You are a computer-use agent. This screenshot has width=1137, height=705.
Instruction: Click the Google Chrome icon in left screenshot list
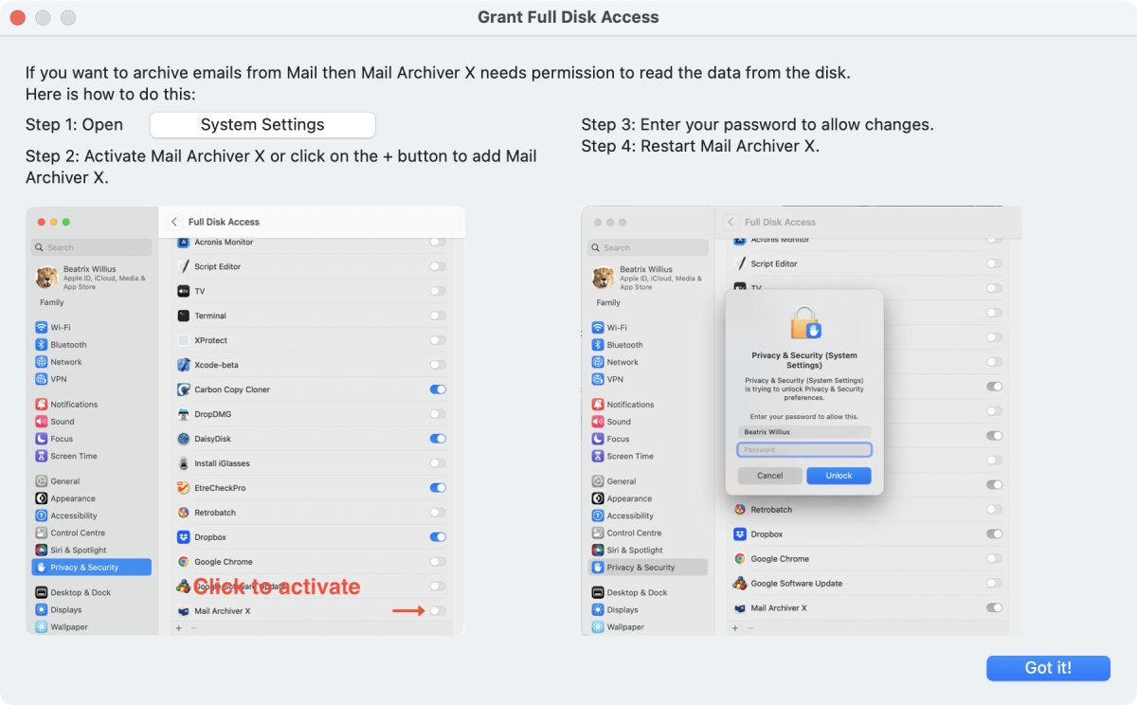(x=184, y=562)
